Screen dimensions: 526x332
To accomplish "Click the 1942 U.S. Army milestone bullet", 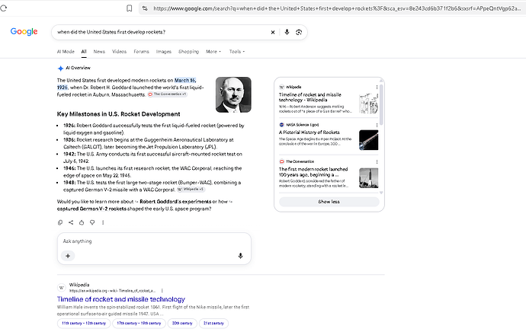I will (x=152, y=158).
